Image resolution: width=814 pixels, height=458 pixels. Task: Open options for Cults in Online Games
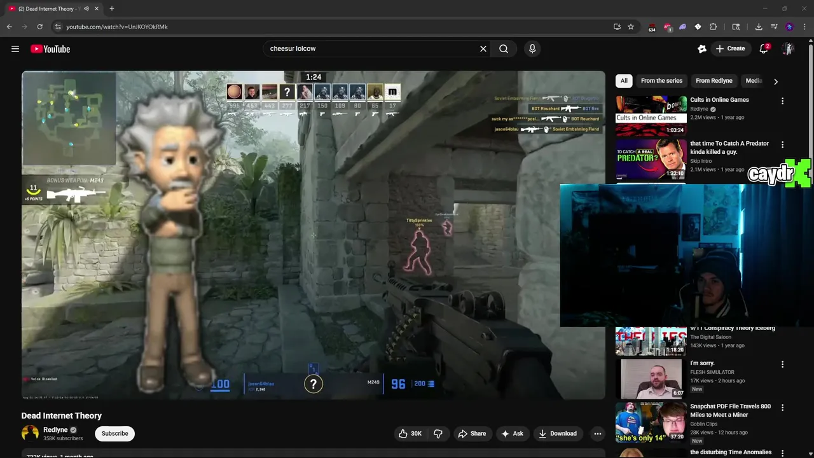[x=782, y=101]
